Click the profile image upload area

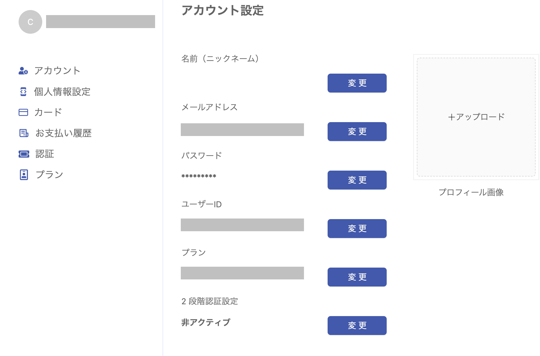[x=476, y=117]
